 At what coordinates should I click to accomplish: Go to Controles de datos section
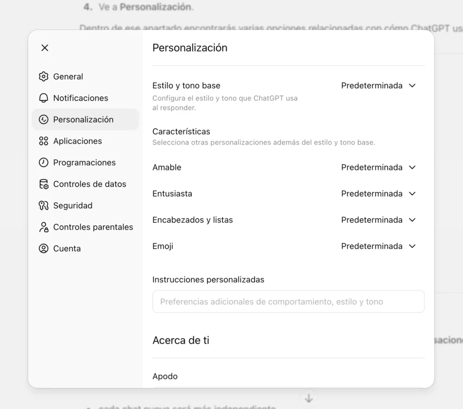pyautogui.click(x=90, y=184)
